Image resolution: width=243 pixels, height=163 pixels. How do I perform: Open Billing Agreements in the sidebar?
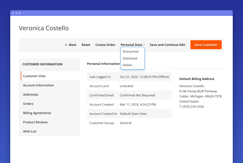pyautogui.click(x=37, y=113)
